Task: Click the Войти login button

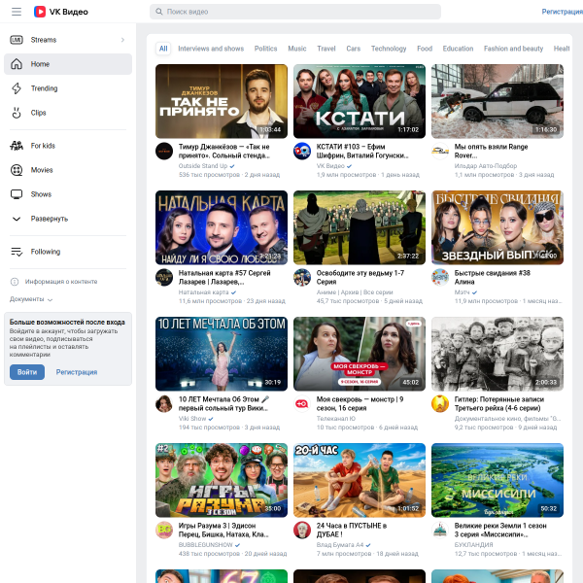Action: (x=27, y=372)
